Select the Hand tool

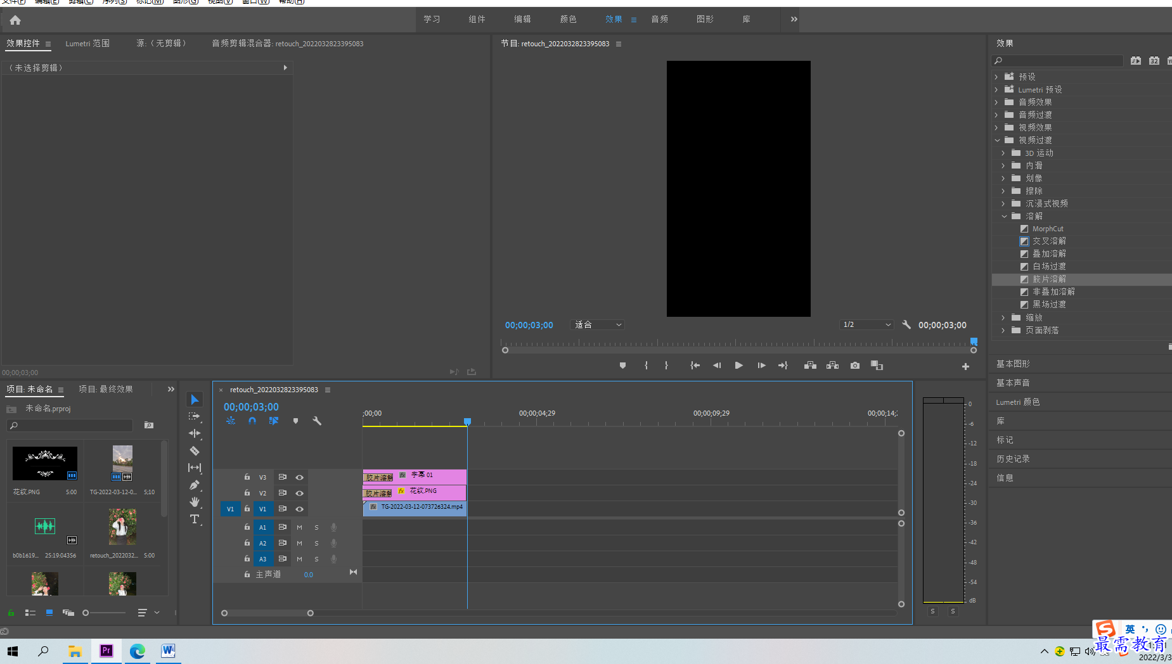(x=195, y=502)
